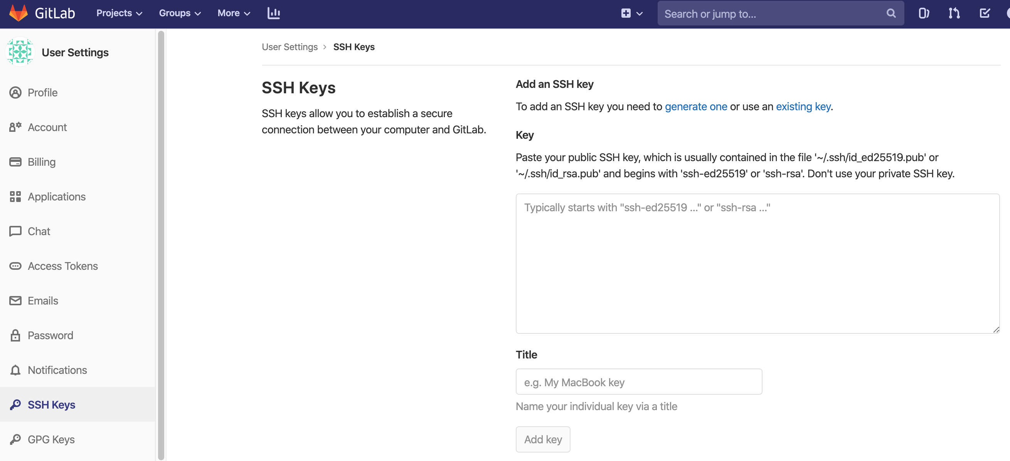Focus the SSH Key paste textarea
The width and height of the screenshot is (1010, 461).
pos(757,263)
